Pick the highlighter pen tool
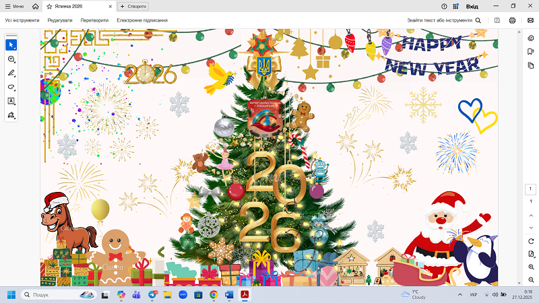Image resolution: width=539 pixels, height=303 pixels. coord(11,73)
